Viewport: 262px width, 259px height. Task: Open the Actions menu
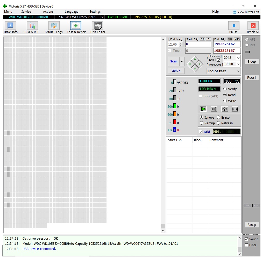48,12
